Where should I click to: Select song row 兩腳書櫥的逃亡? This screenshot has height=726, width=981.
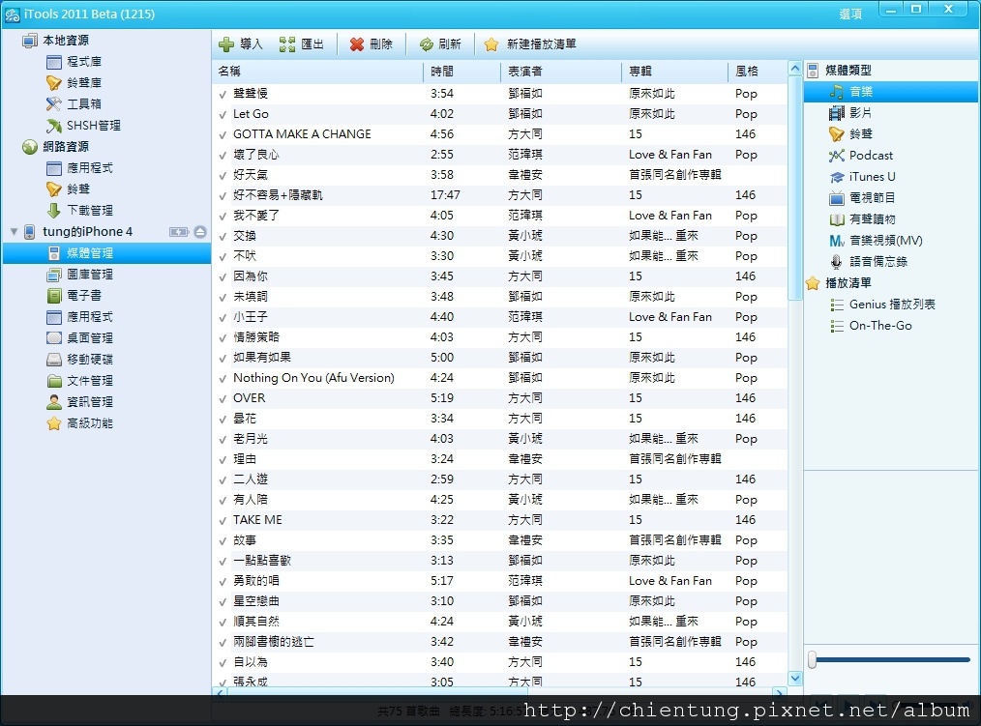(x=499, y=642)
